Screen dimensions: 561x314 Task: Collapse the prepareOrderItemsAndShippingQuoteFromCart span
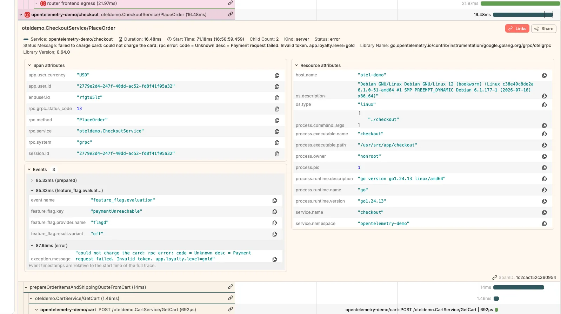[26, 287]
